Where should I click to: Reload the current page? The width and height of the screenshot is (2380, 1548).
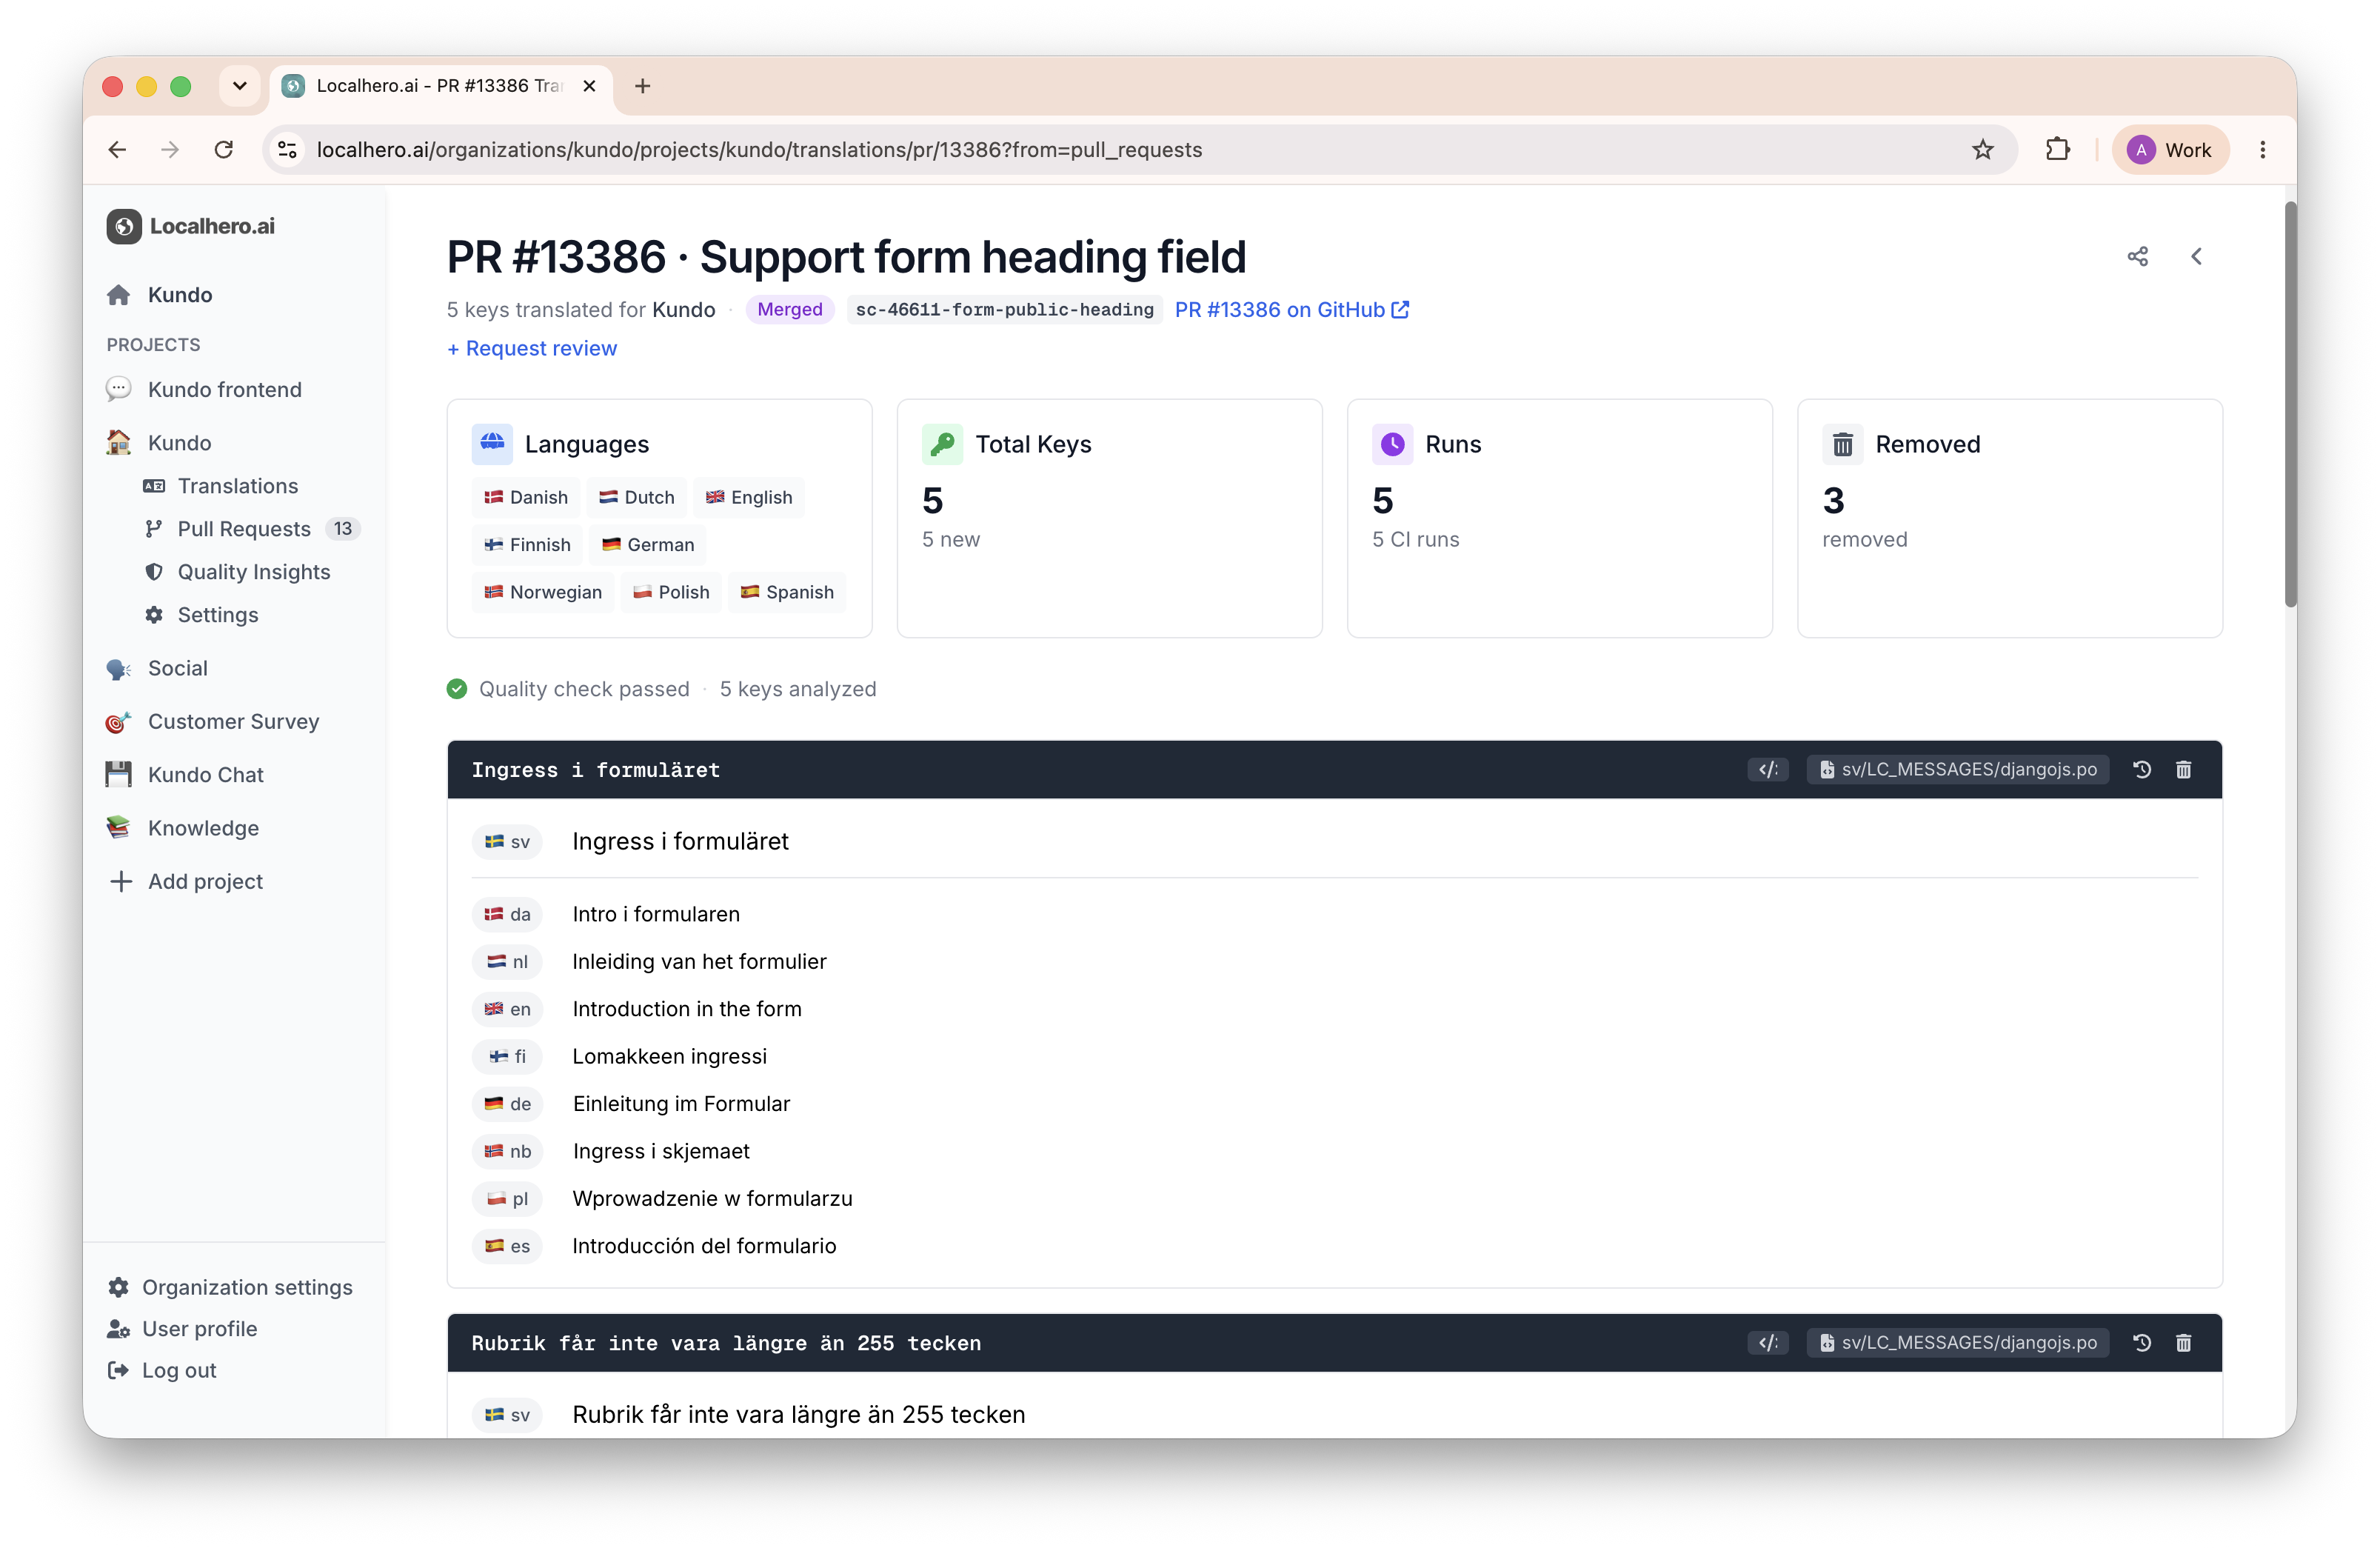(224, 150)
